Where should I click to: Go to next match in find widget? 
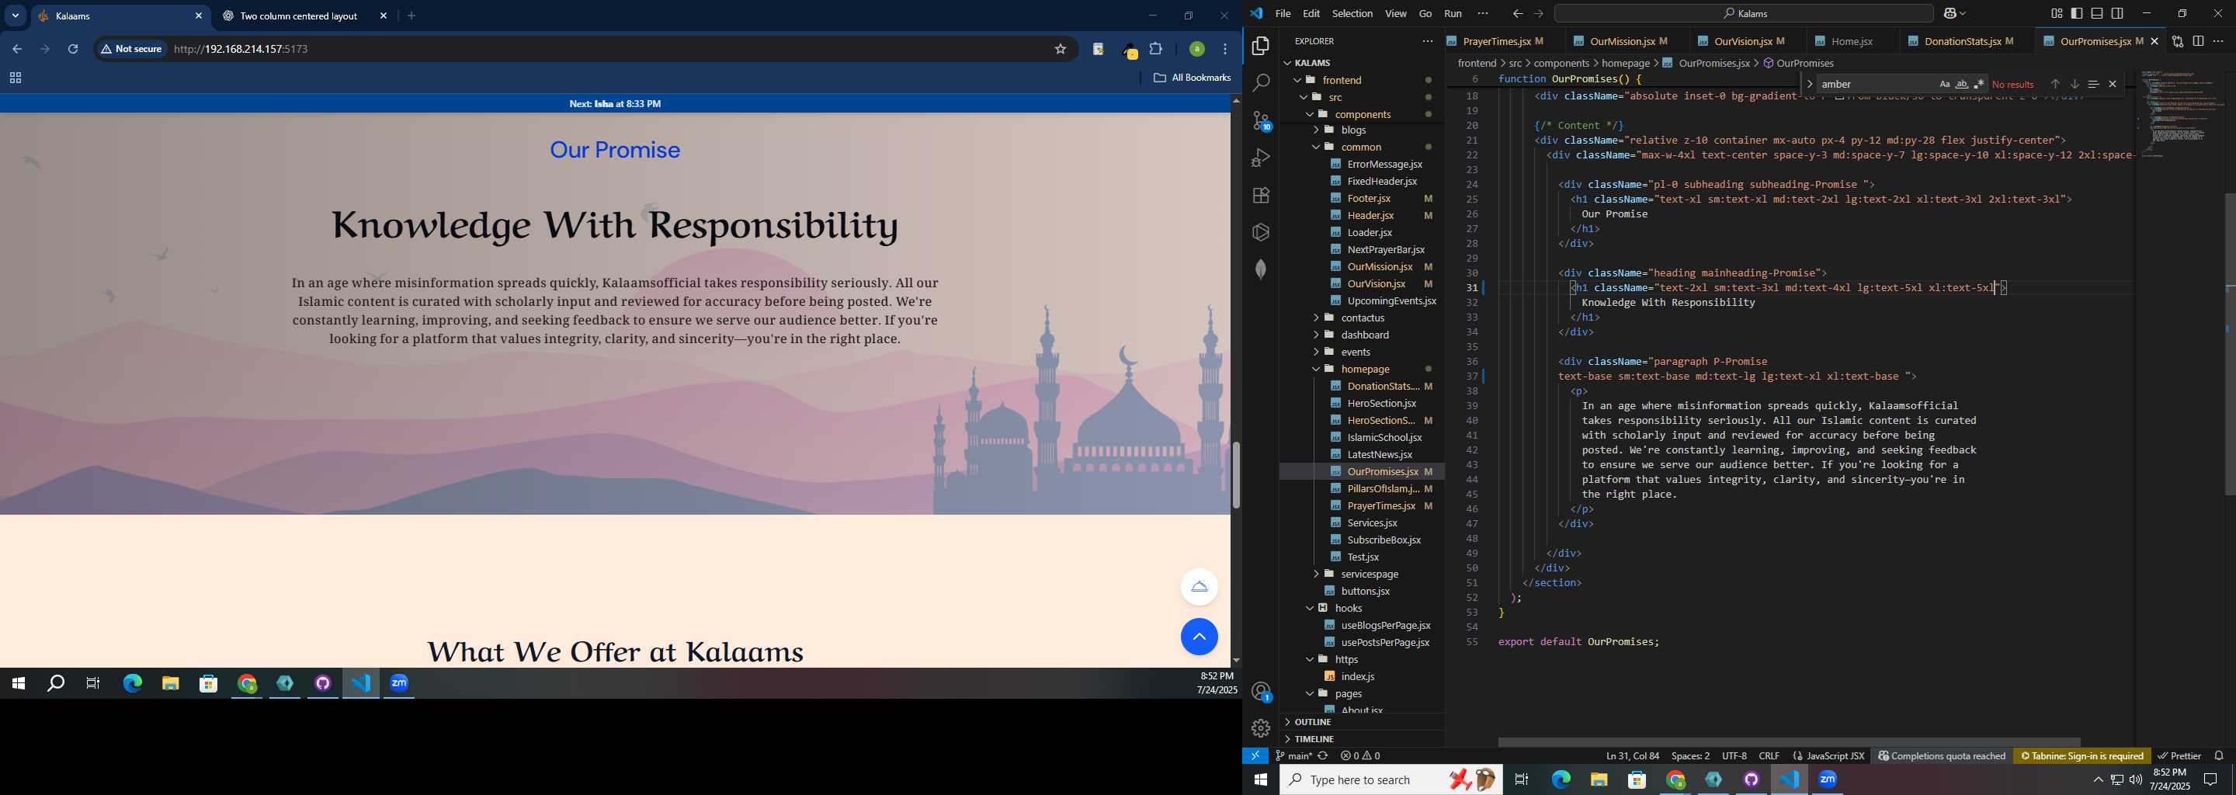coord(2074,84)
